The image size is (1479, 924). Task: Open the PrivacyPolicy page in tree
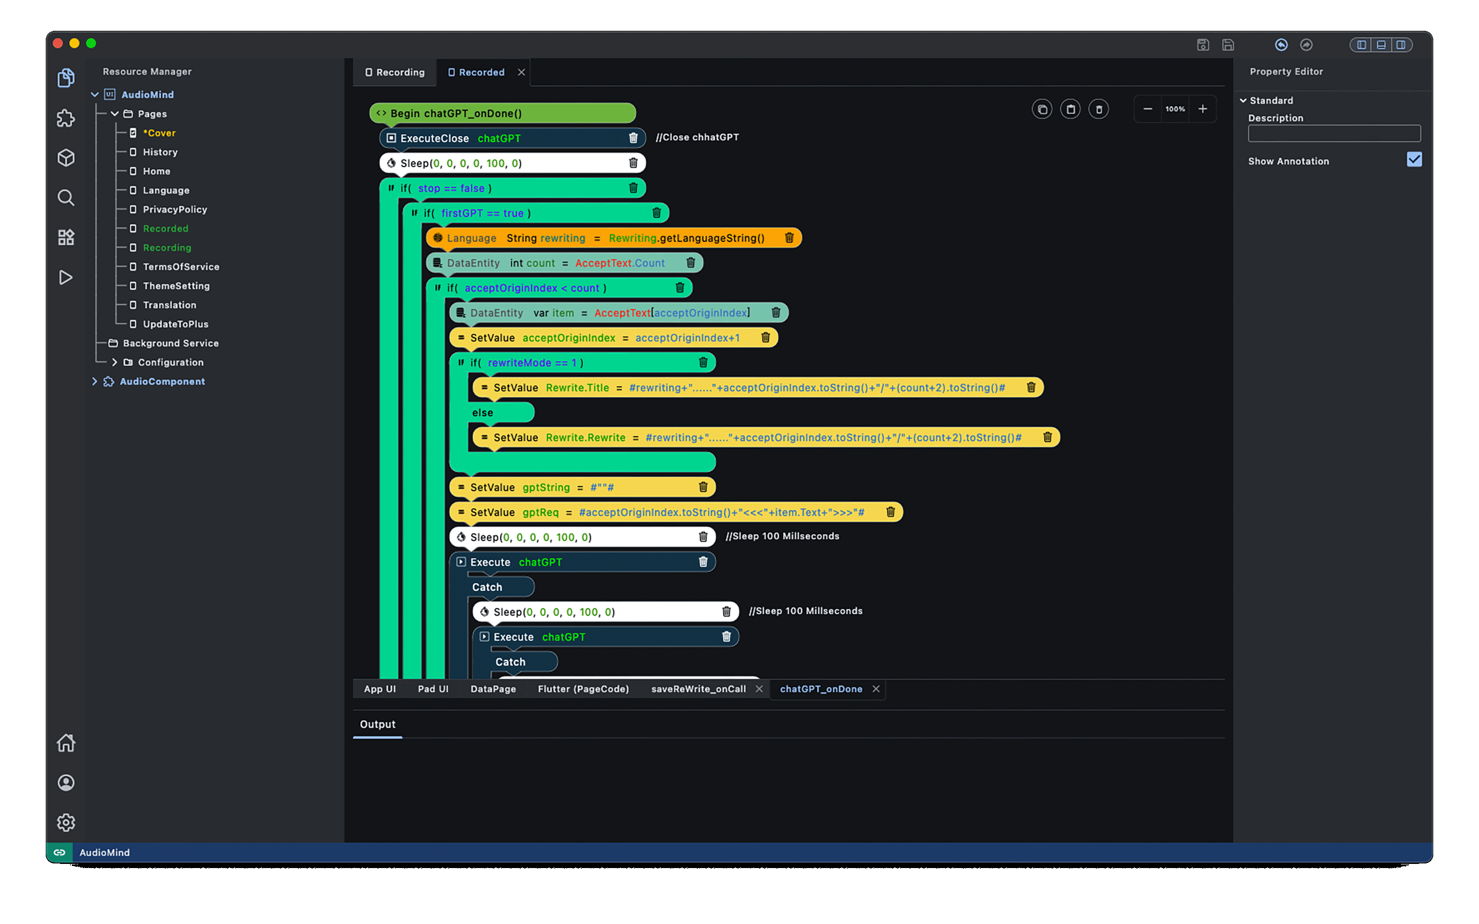[175, 209]
